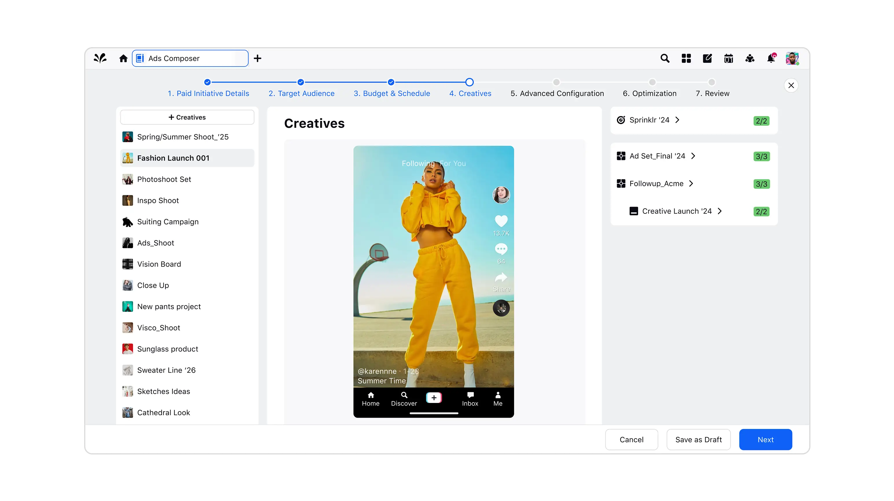This screenshot has height=501, width=894.
Task: Add new tab with plus icon
Action: tap(258, 58)
